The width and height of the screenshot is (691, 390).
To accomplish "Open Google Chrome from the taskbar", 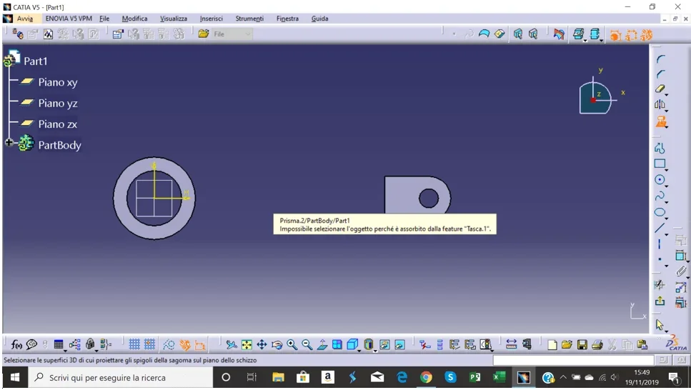I will pos(426,378).
